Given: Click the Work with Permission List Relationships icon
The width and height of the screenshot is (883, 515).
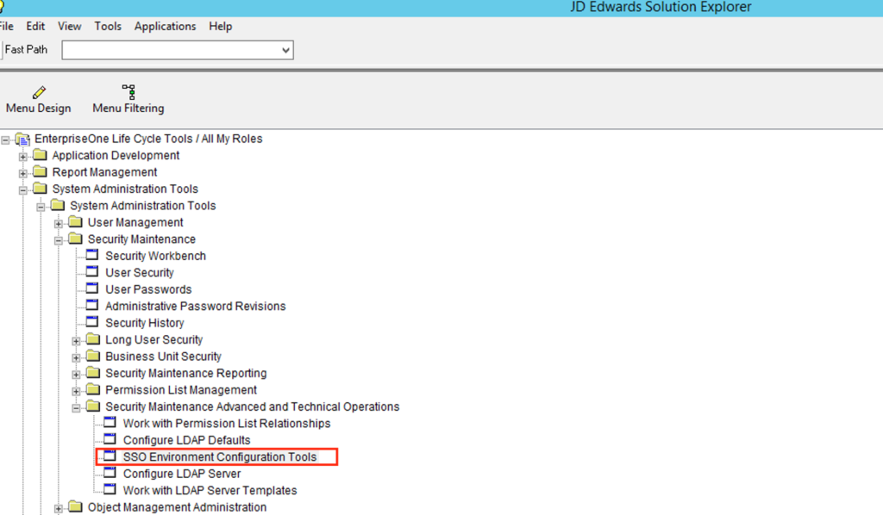Looking at the screenshot, I should [110, 423].
